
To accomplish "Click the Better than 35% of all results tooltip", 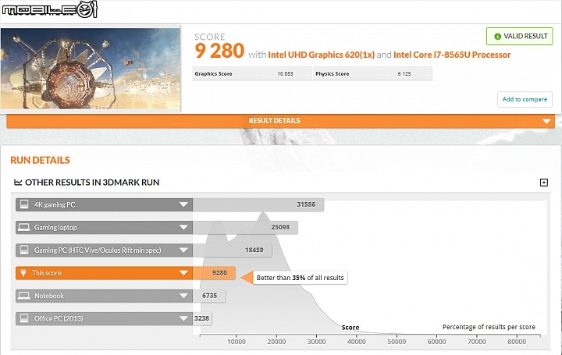I will (300, 278).
